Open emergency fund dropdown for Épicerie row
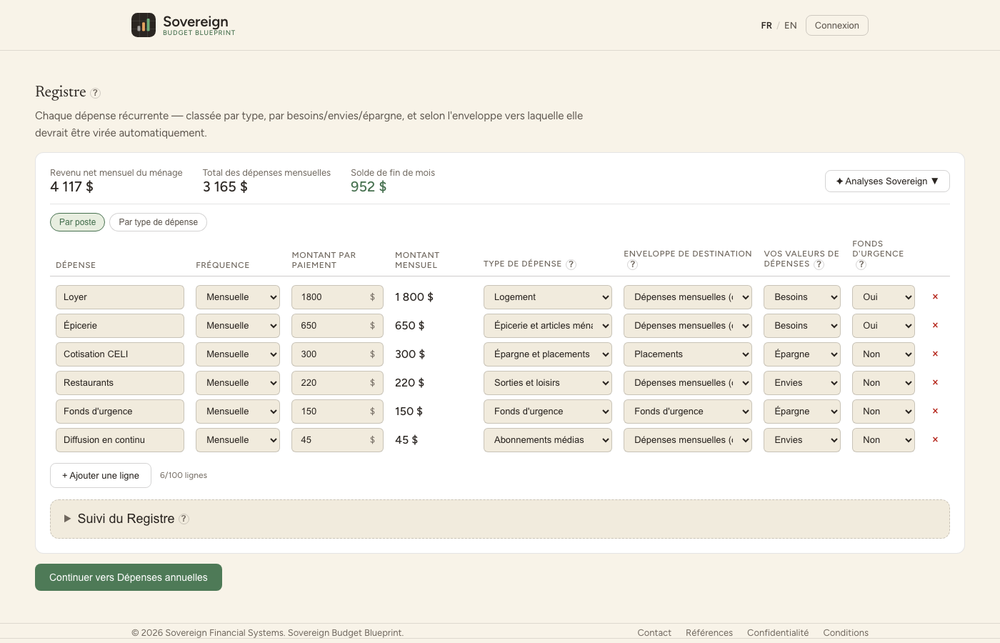Screen dimensions: 1000x643 (884, 326)
